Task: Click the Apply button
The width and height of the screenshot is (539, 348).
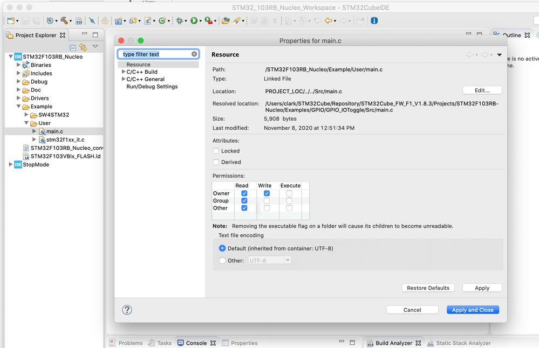Action: (482, 288)
